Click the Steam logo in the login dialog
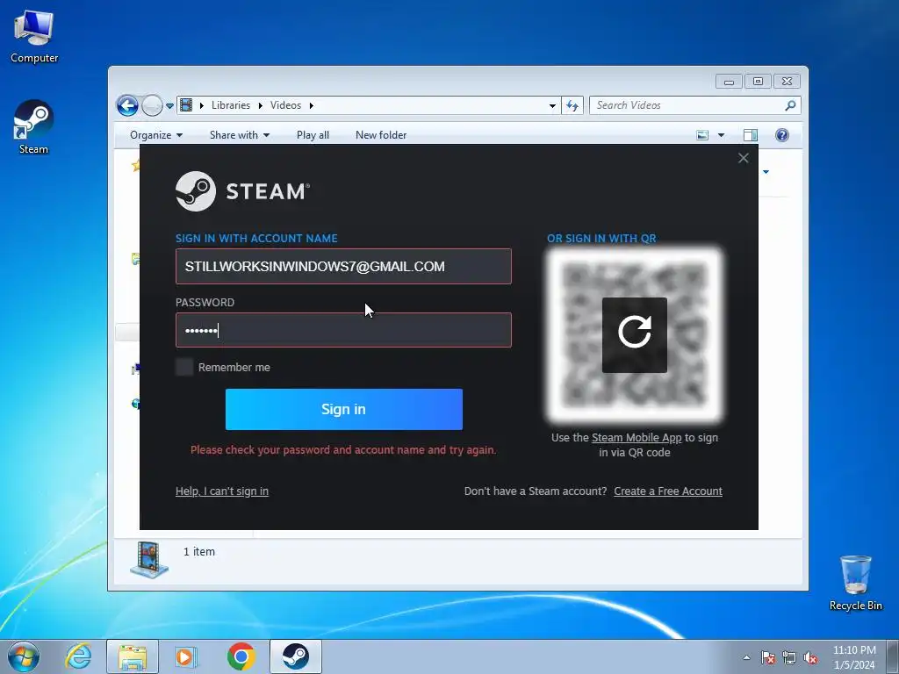This screenshot has width=899, height=674. (x=242, y=191)
